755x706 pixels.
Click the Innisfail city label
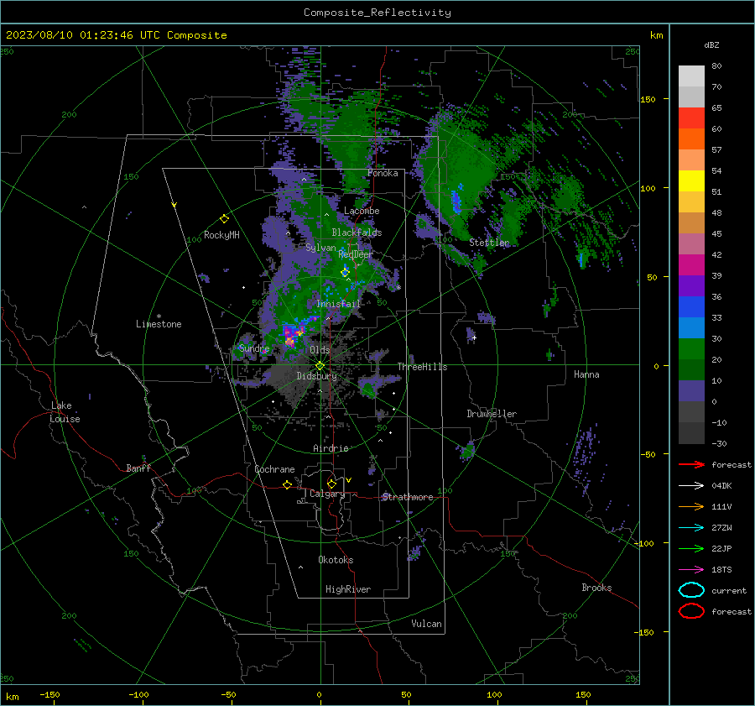coord(338,304)
